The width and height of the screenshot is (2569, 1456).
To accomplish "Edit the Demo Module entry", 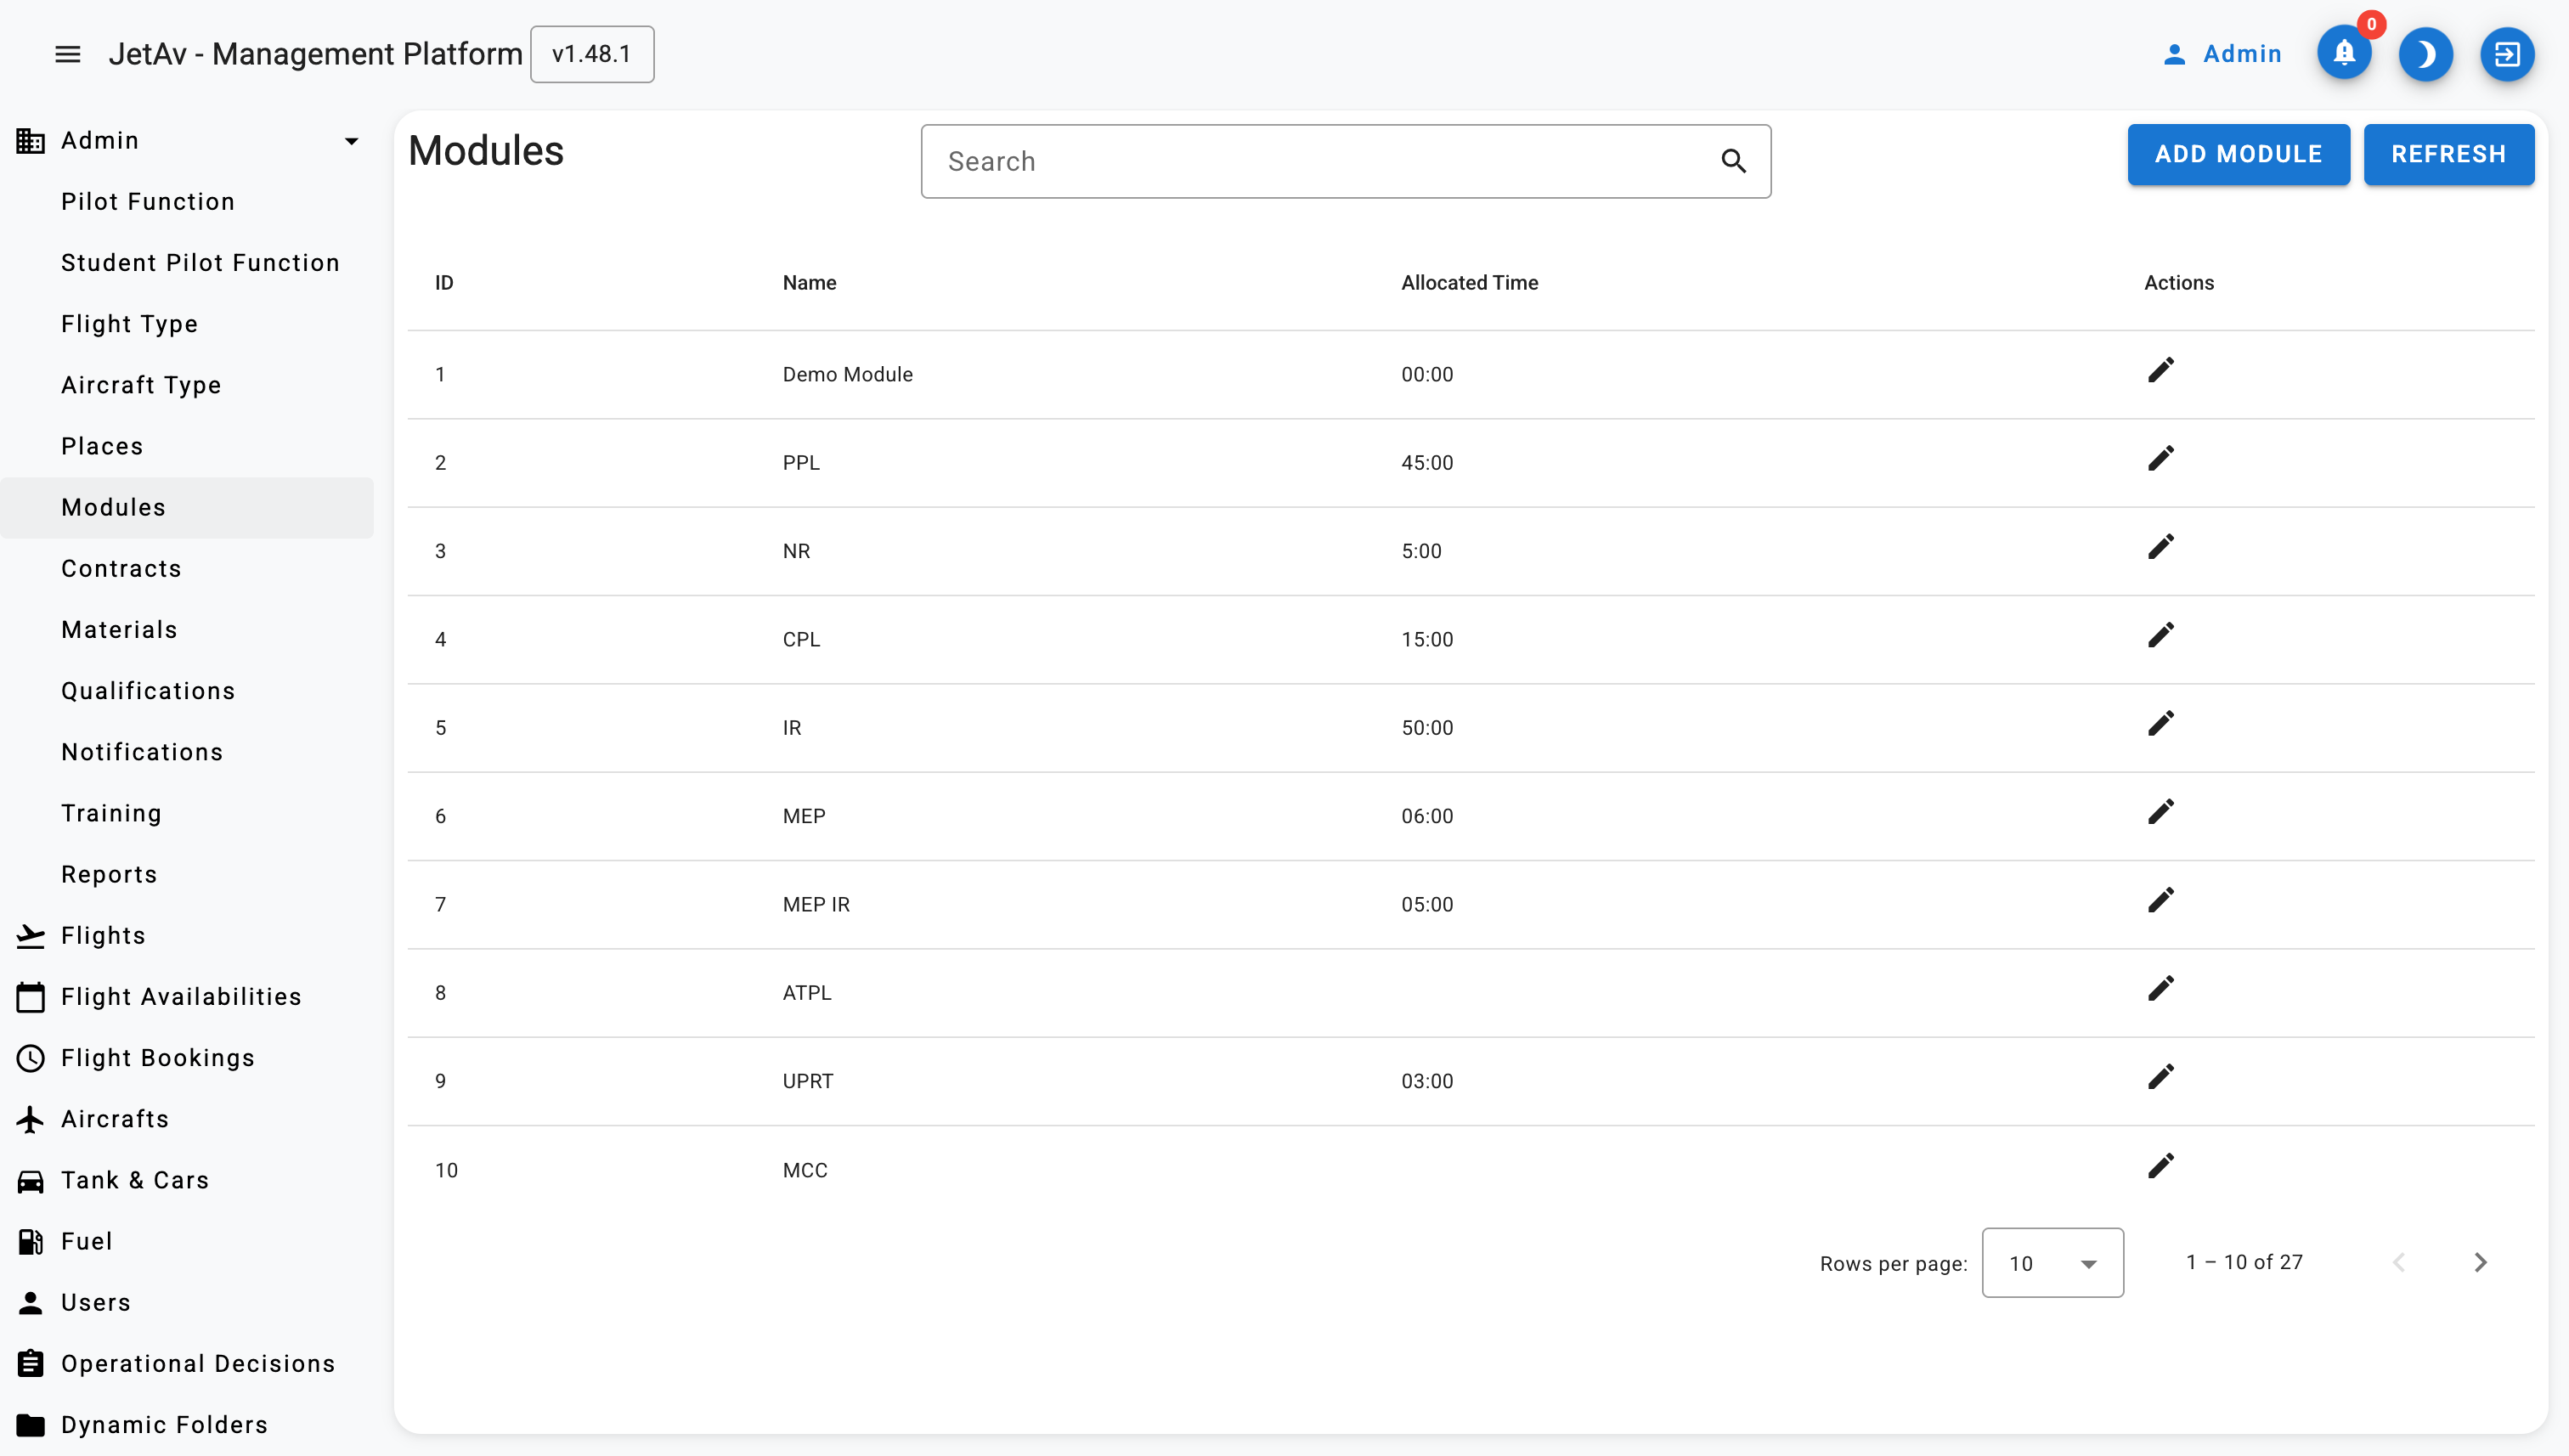I will [x=2160, y=371].
